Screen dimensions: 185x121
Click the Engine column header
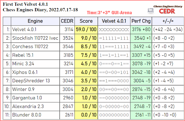pos(35,21)
